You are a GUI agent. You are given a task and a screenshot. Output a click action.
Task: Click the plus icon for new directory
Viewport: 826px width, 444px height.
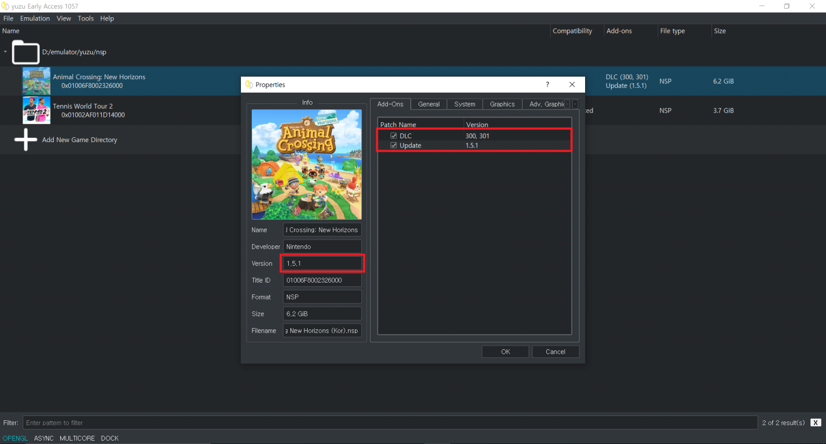click(25, 139)
